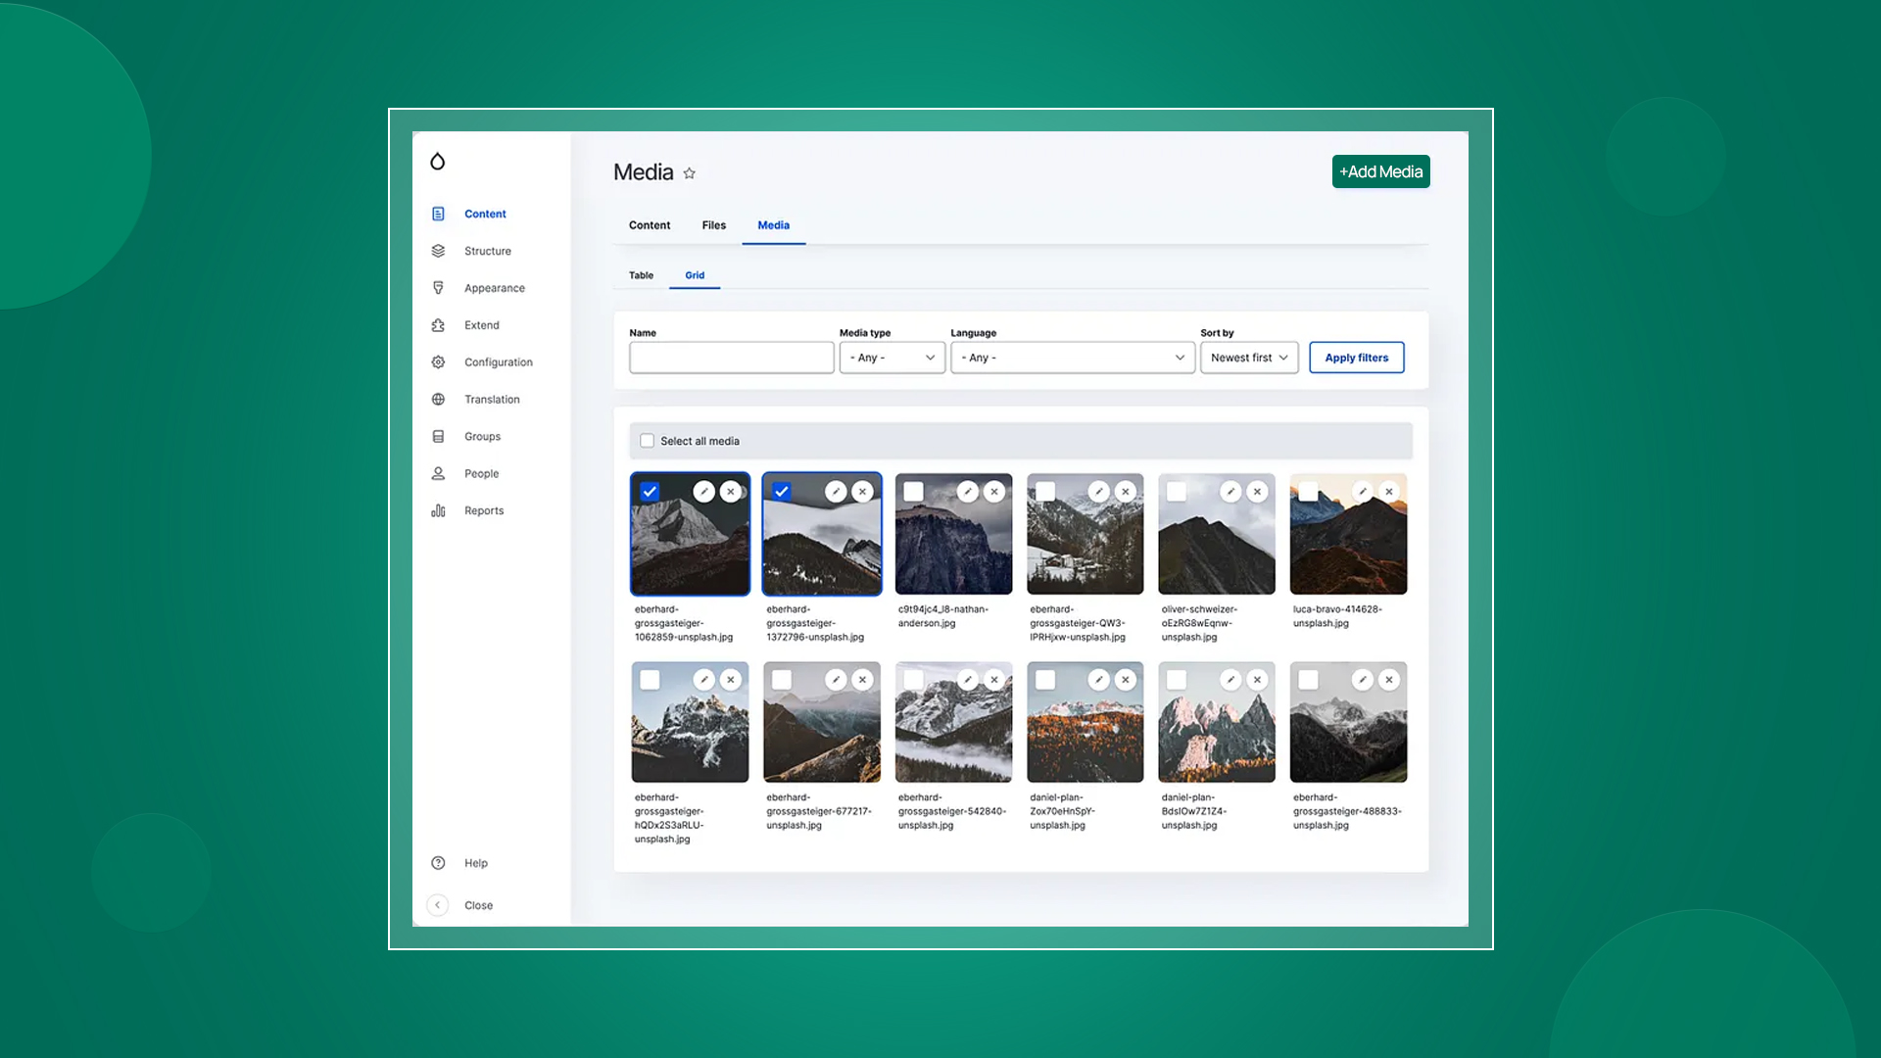The width and height of the screenshot is (1881, 1058).
Task: Open the Sort by Newest first dropdown
Action: 1249,358
